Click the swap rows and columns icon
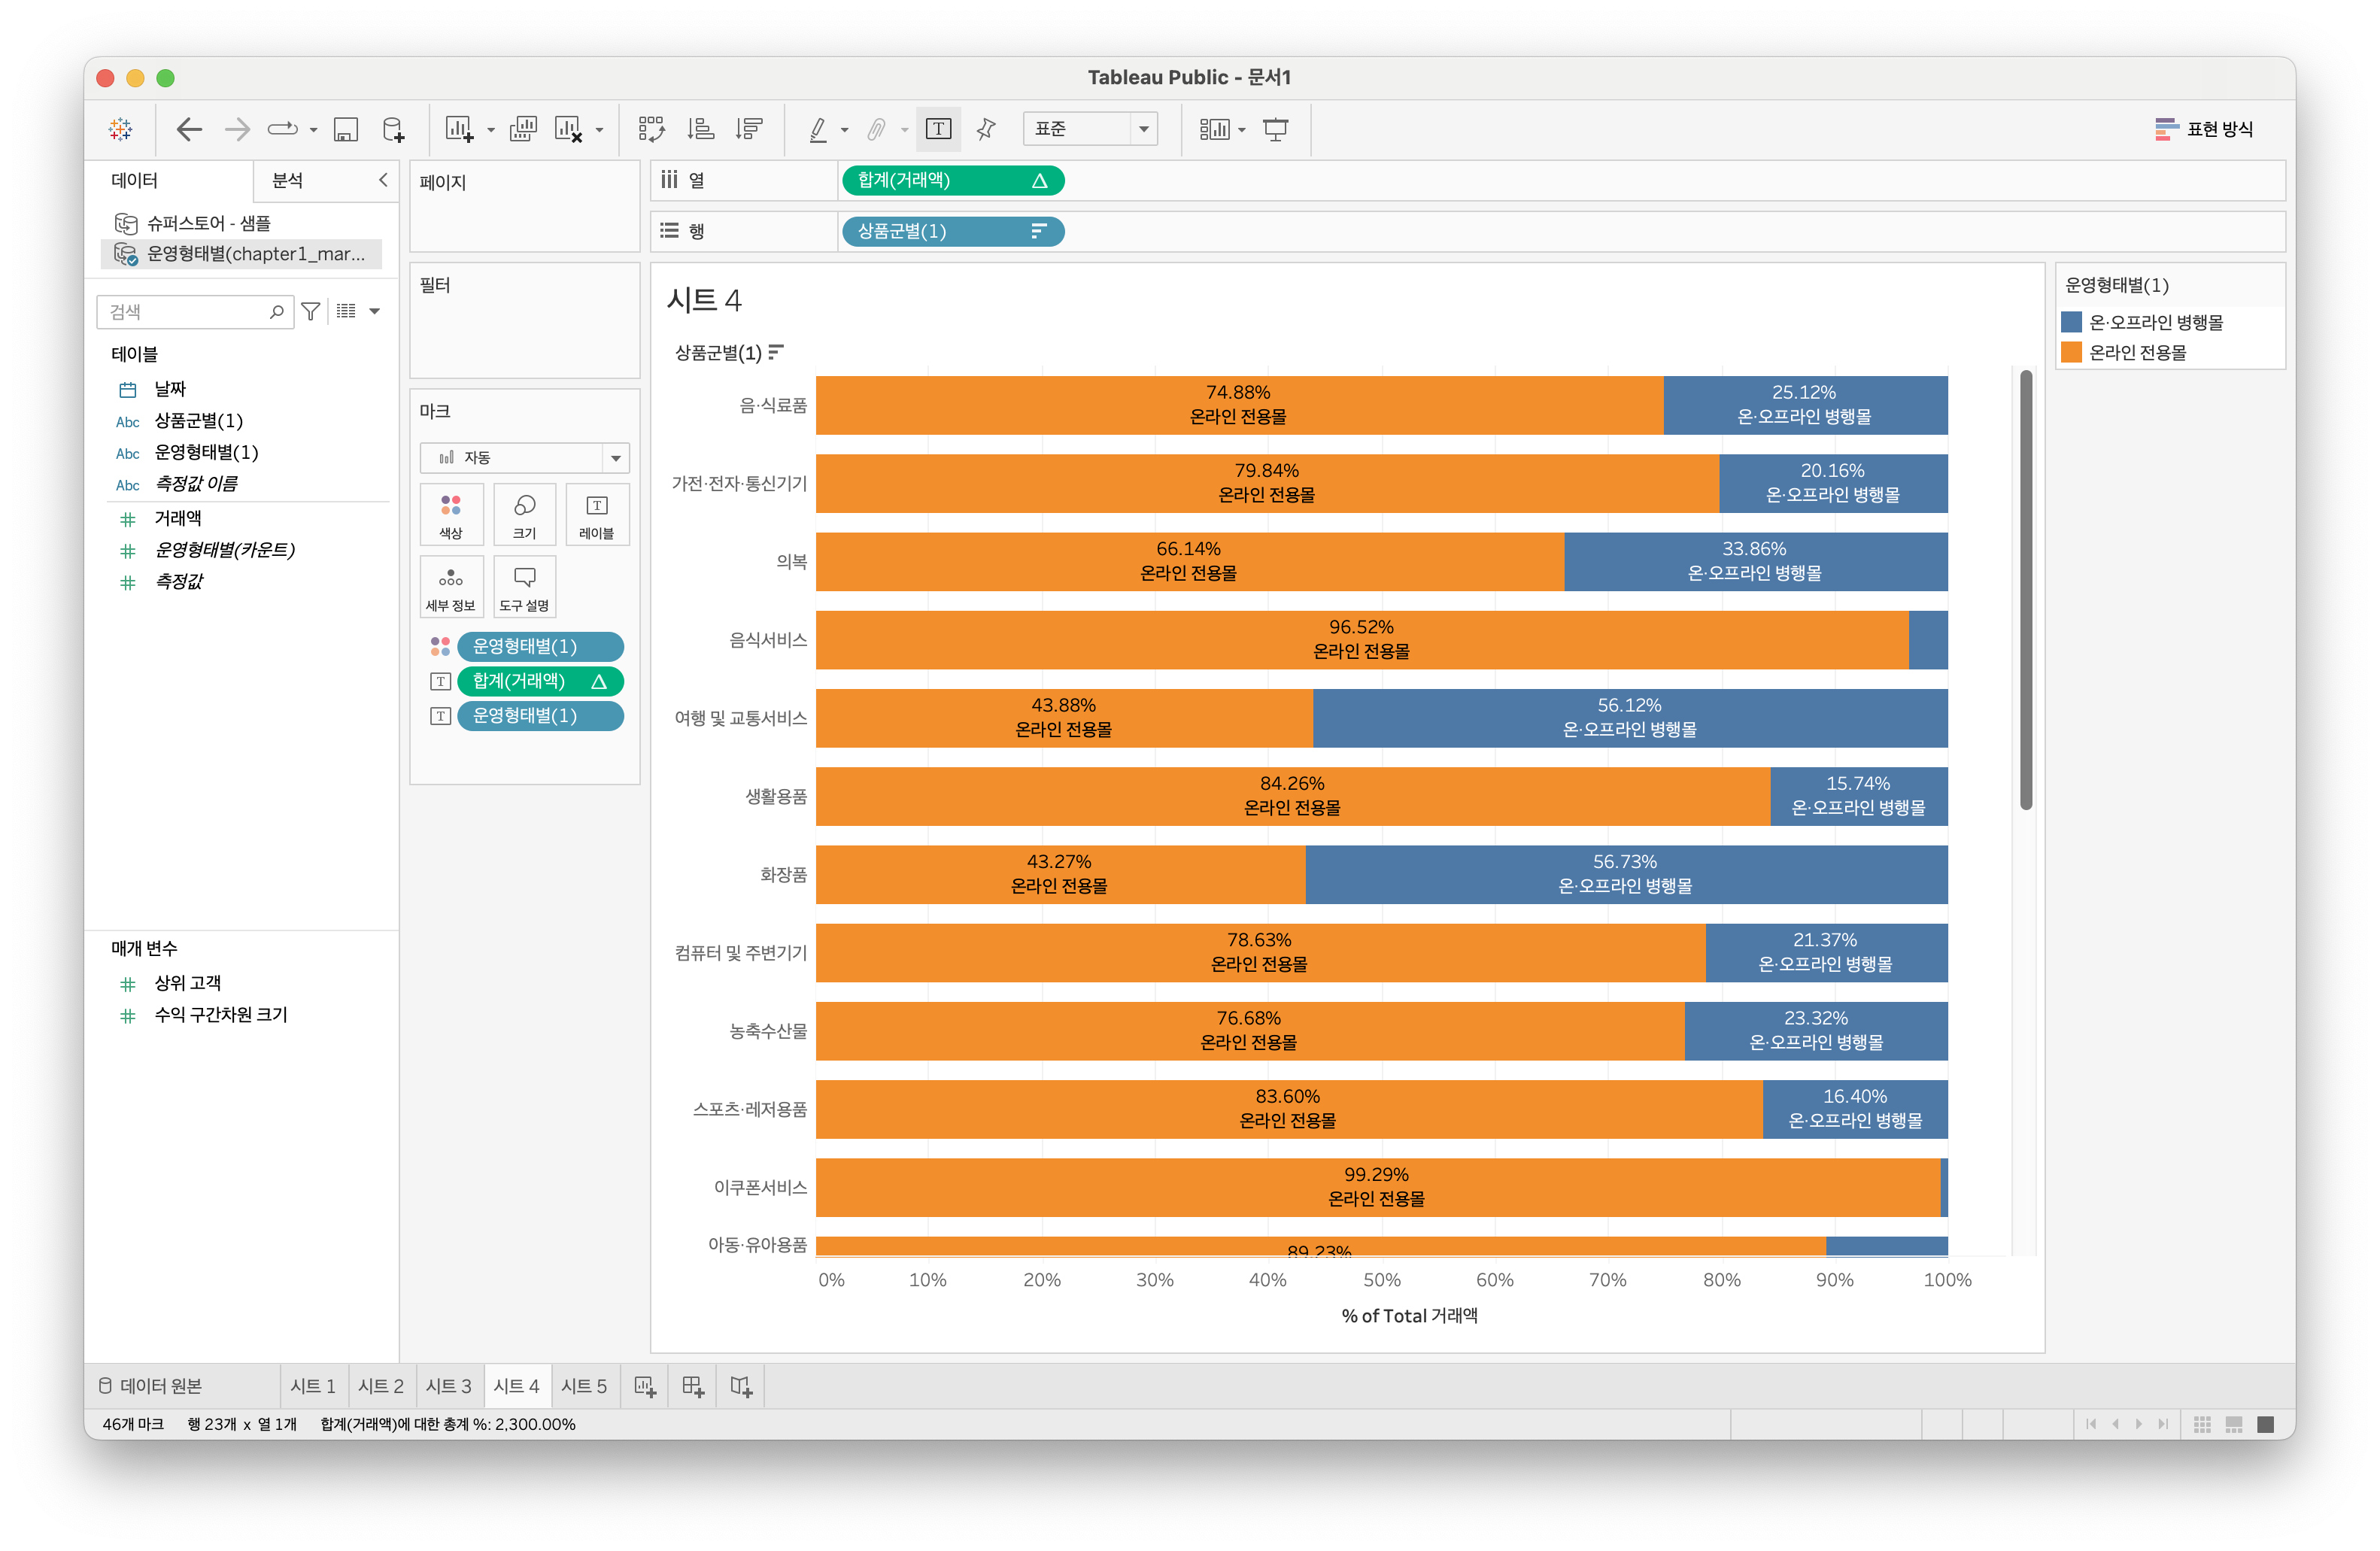The image size is (2380, 1551). 651,129
